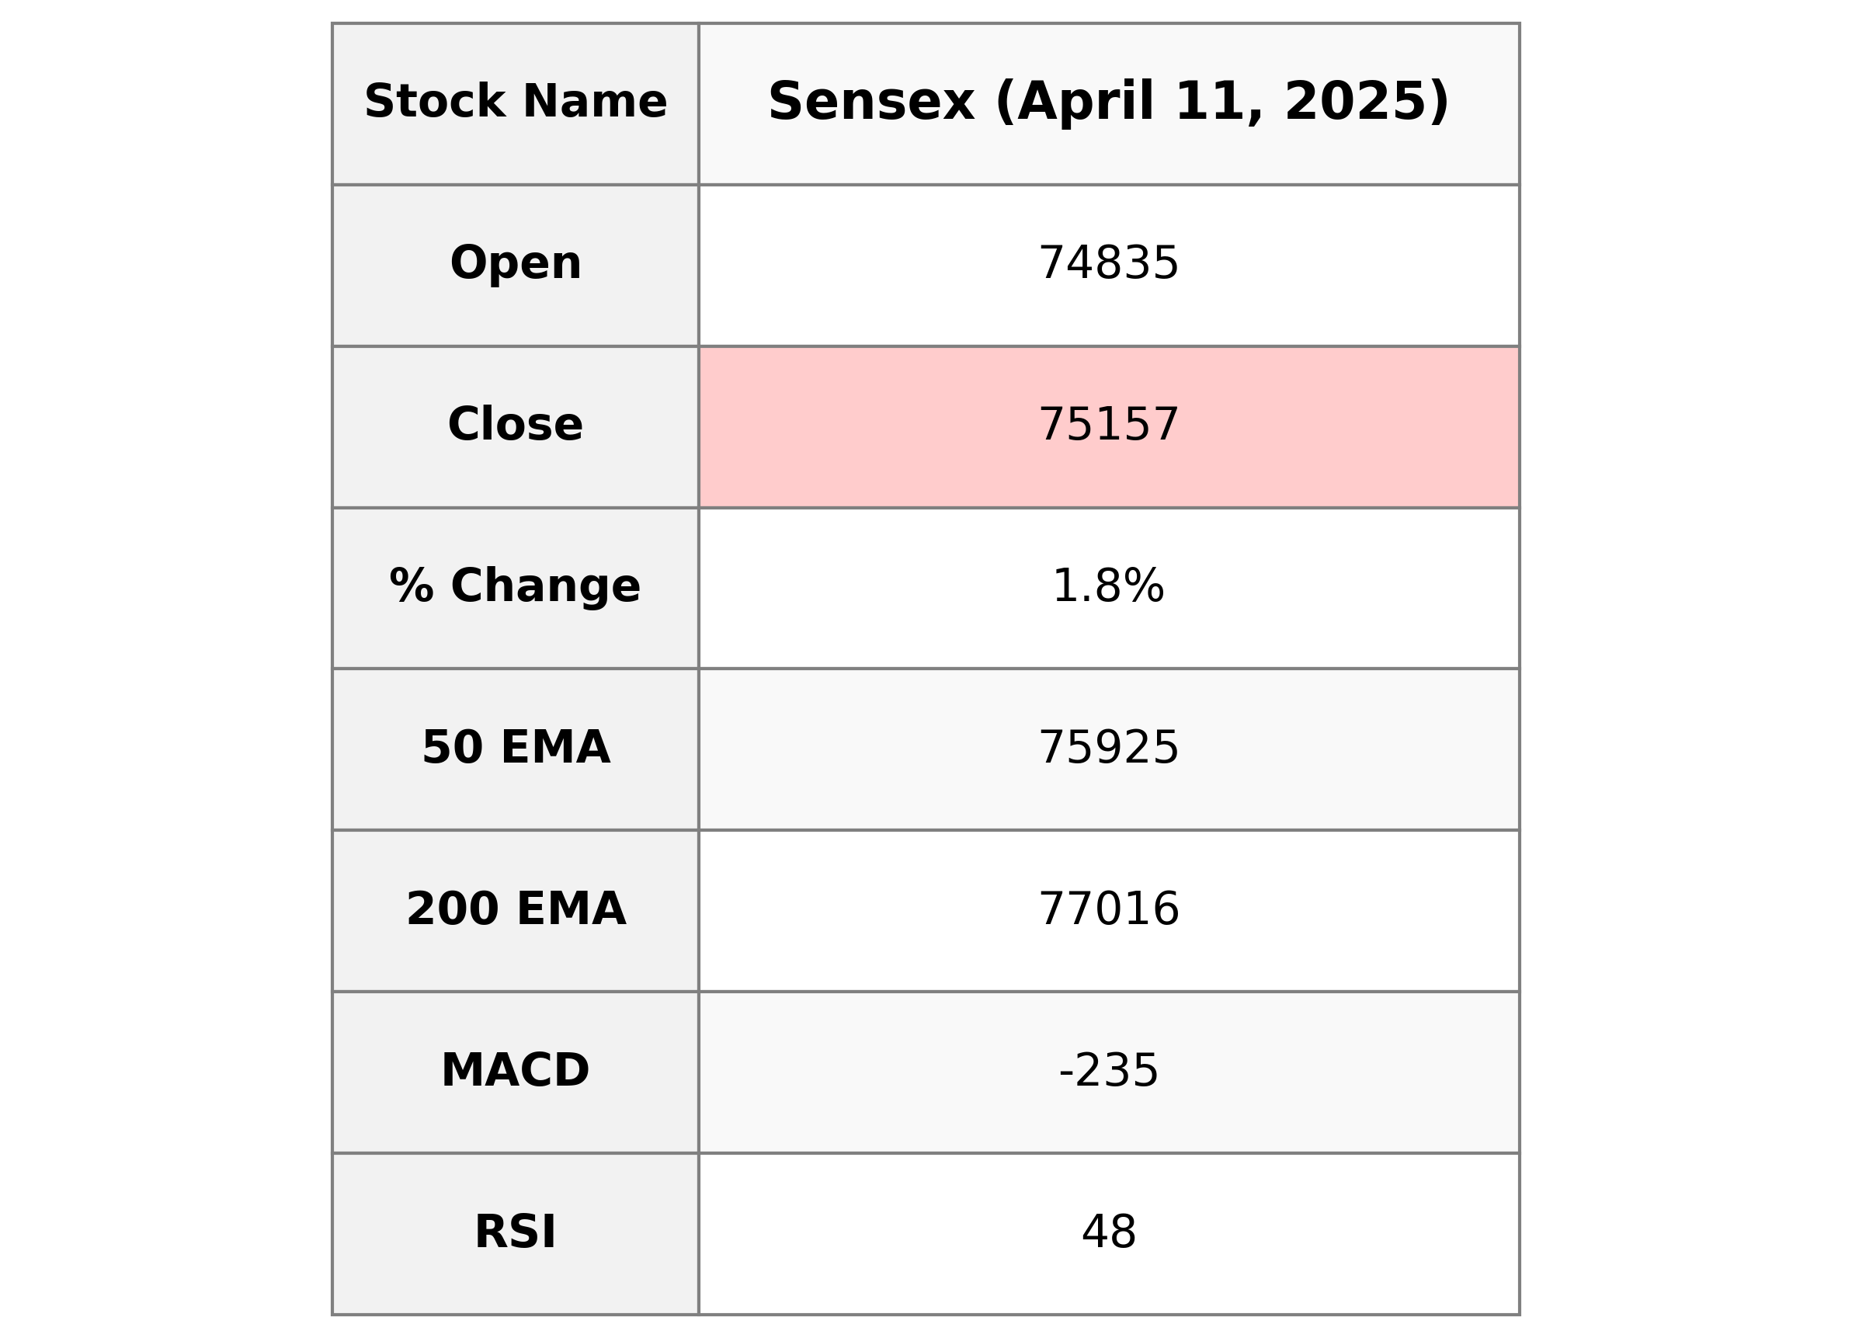Select the '% Change' row label
This screenshot has width=1852, height=1338.
(516, 586)
